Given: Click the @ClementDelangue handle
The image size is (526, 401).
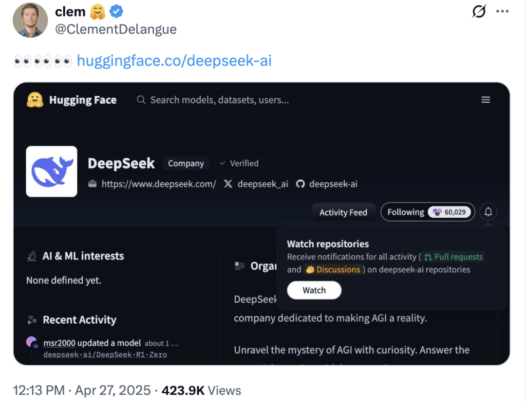Looking at the screenshot, I should click(x=116, y=29).
